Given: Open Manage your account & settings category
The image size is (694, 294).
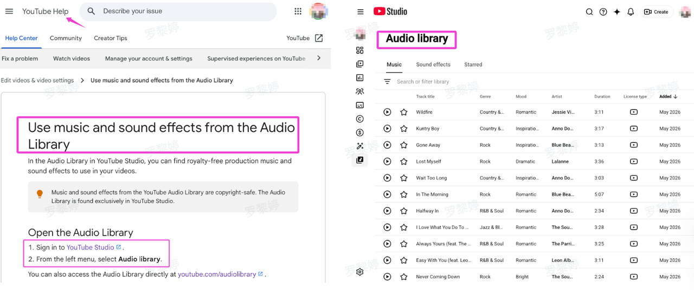Looking at the screenshot, I should tap(149, 58).
